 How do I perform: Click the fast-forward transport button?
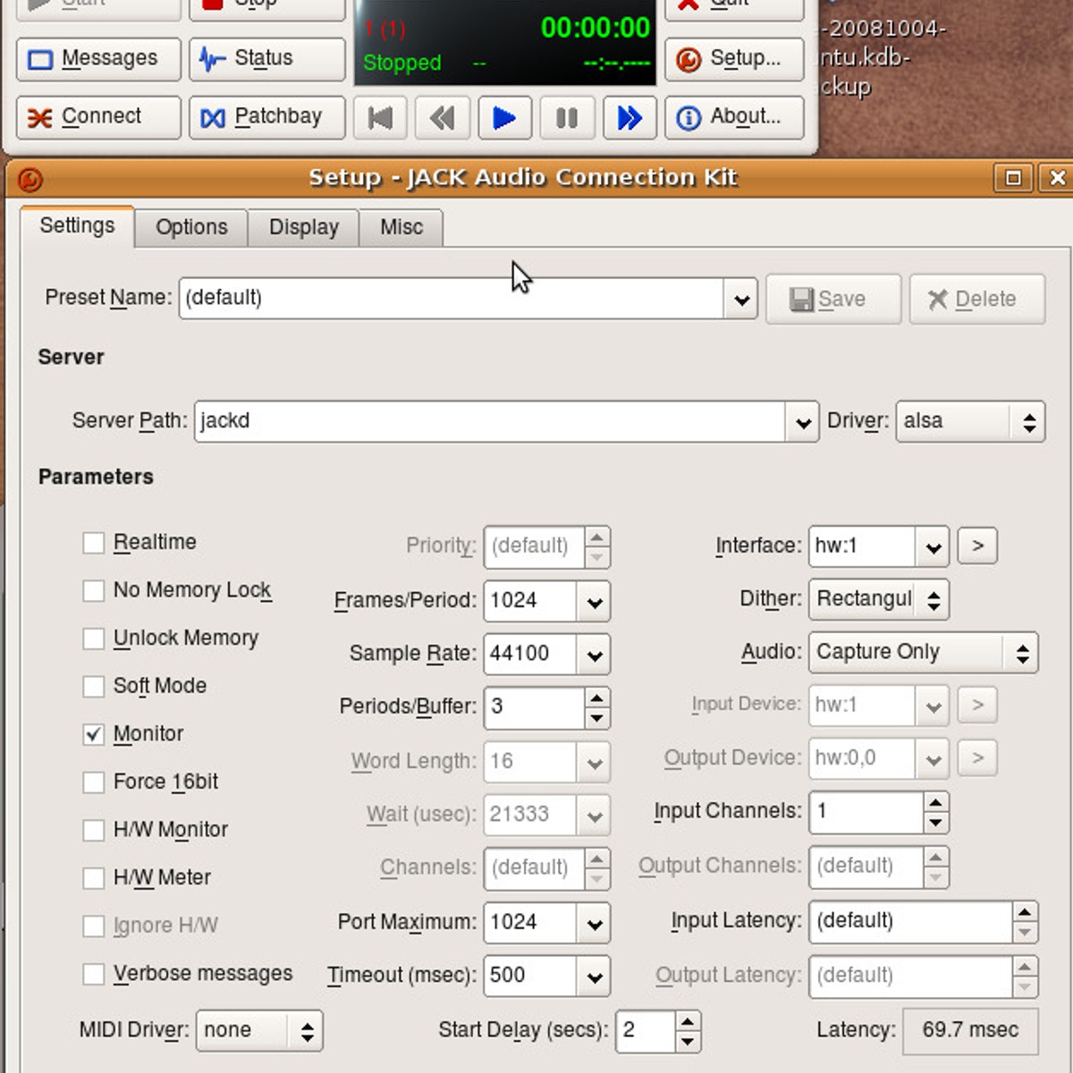pos(629,118)
